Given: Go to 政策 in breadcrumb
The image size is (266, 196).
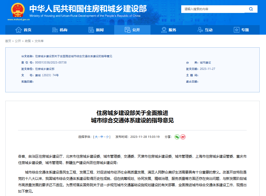Looking at the screenshot, I should [x=28, y=41].
